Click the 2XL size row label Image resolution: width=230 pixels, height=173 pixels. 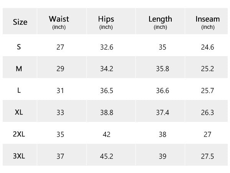(x=19, y=135)
